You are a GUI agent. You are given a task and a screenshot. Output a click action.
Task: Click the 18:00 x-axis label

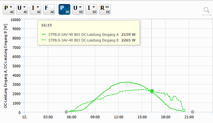166,117
